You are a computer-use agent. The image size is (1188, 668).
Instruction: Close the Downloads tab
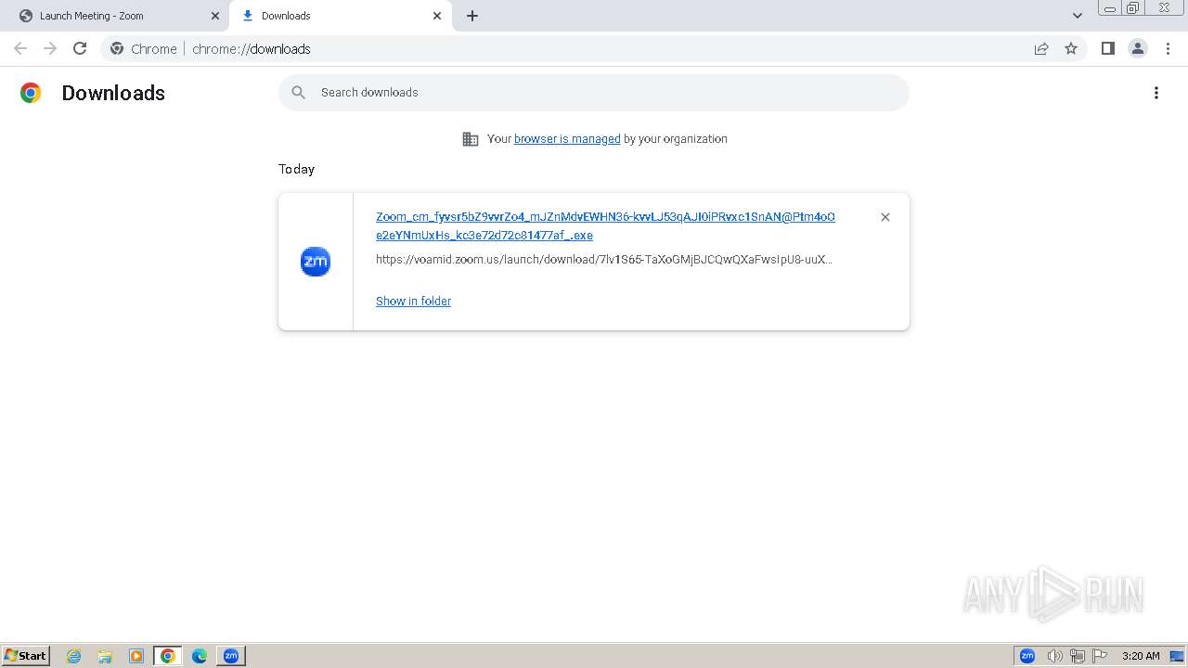[437, 16]
